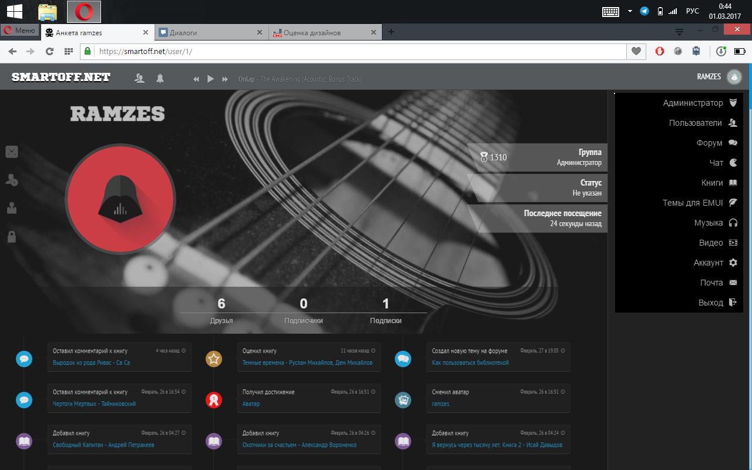752x470 pixels.
Task: Click the SMARTOFF.NET site logo
Action: click(61, 77)
